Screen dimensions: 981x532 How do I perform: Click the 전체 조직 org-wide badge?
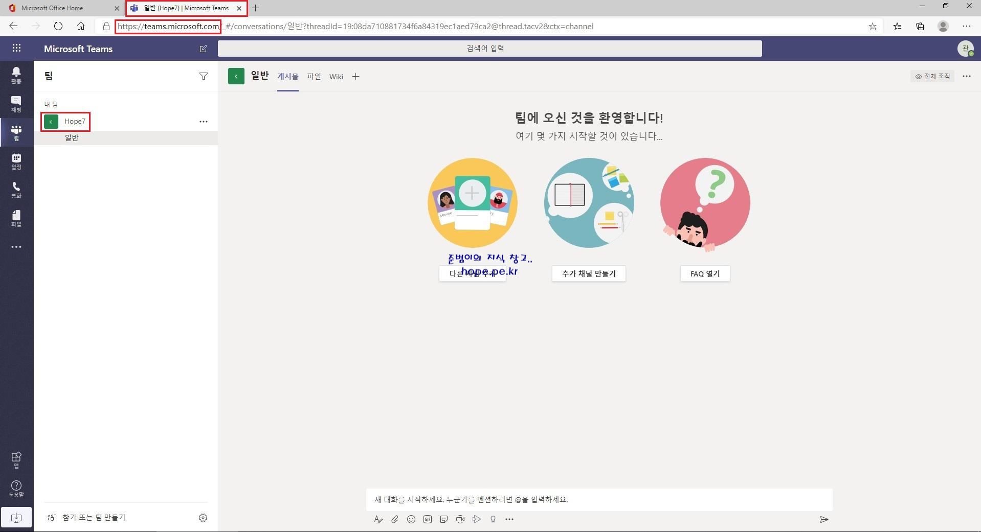point(932,76)
